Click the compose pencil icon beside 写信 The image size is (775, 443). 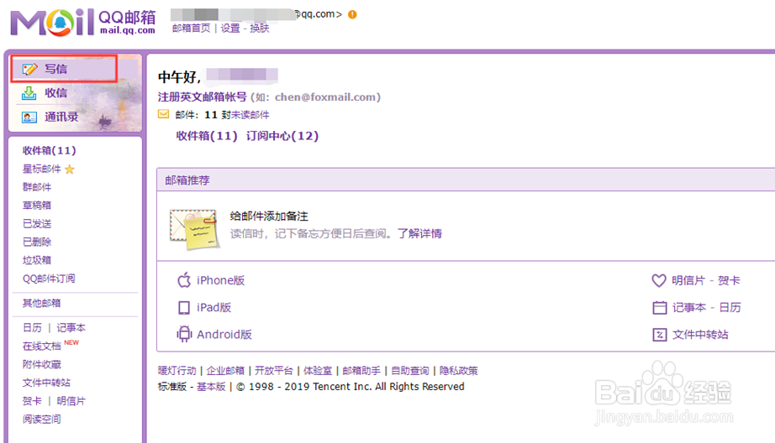29,69
